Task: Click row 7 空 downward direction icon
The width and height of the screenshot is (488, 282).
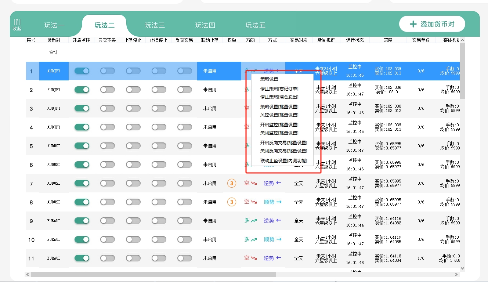Action: pos(254,183)
